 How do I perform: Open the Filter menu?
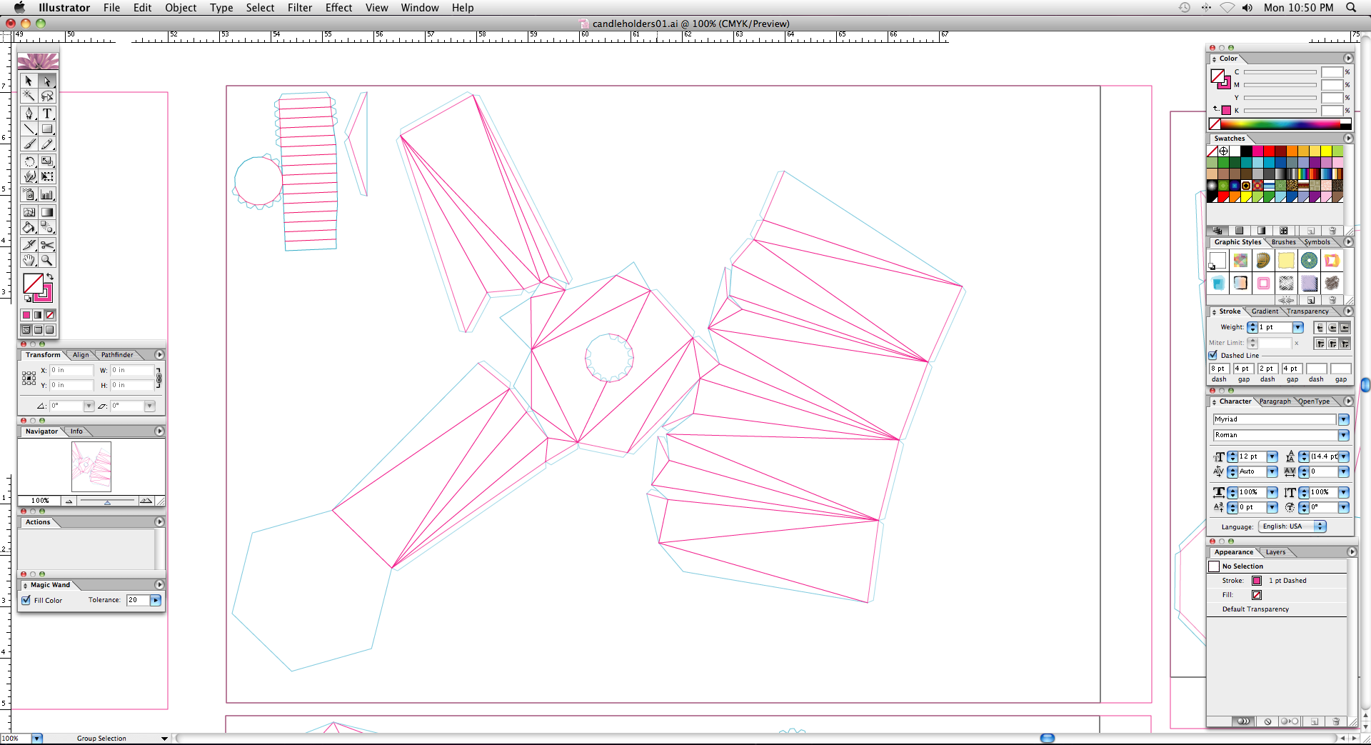click(x=300, y=8)
